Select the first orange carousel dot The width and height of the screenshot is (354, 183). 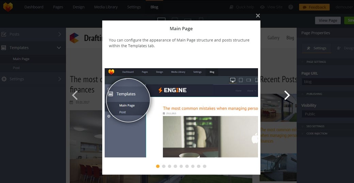tap(158, 166)
